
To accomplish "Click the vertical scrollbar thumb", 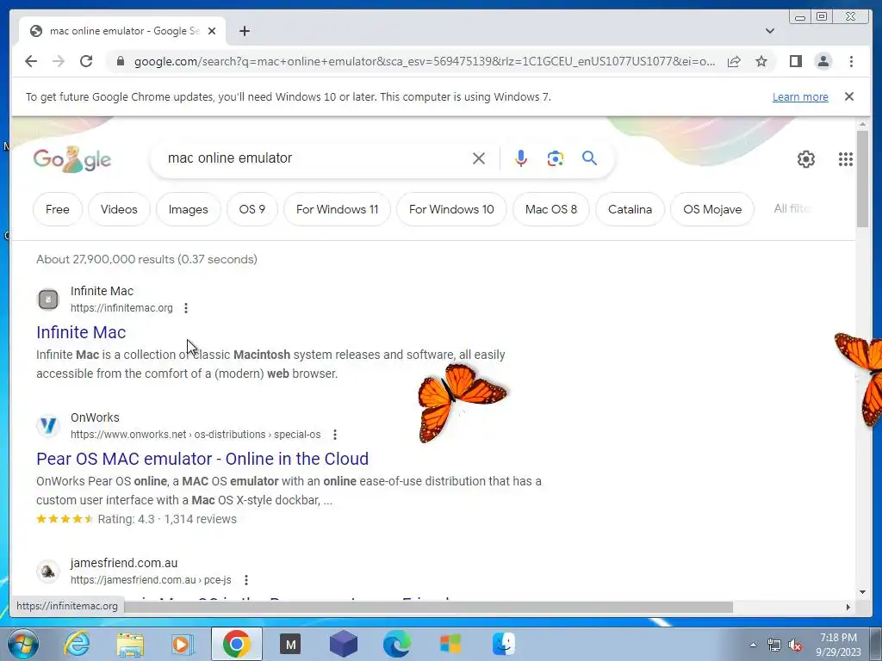I will [862, 179].
